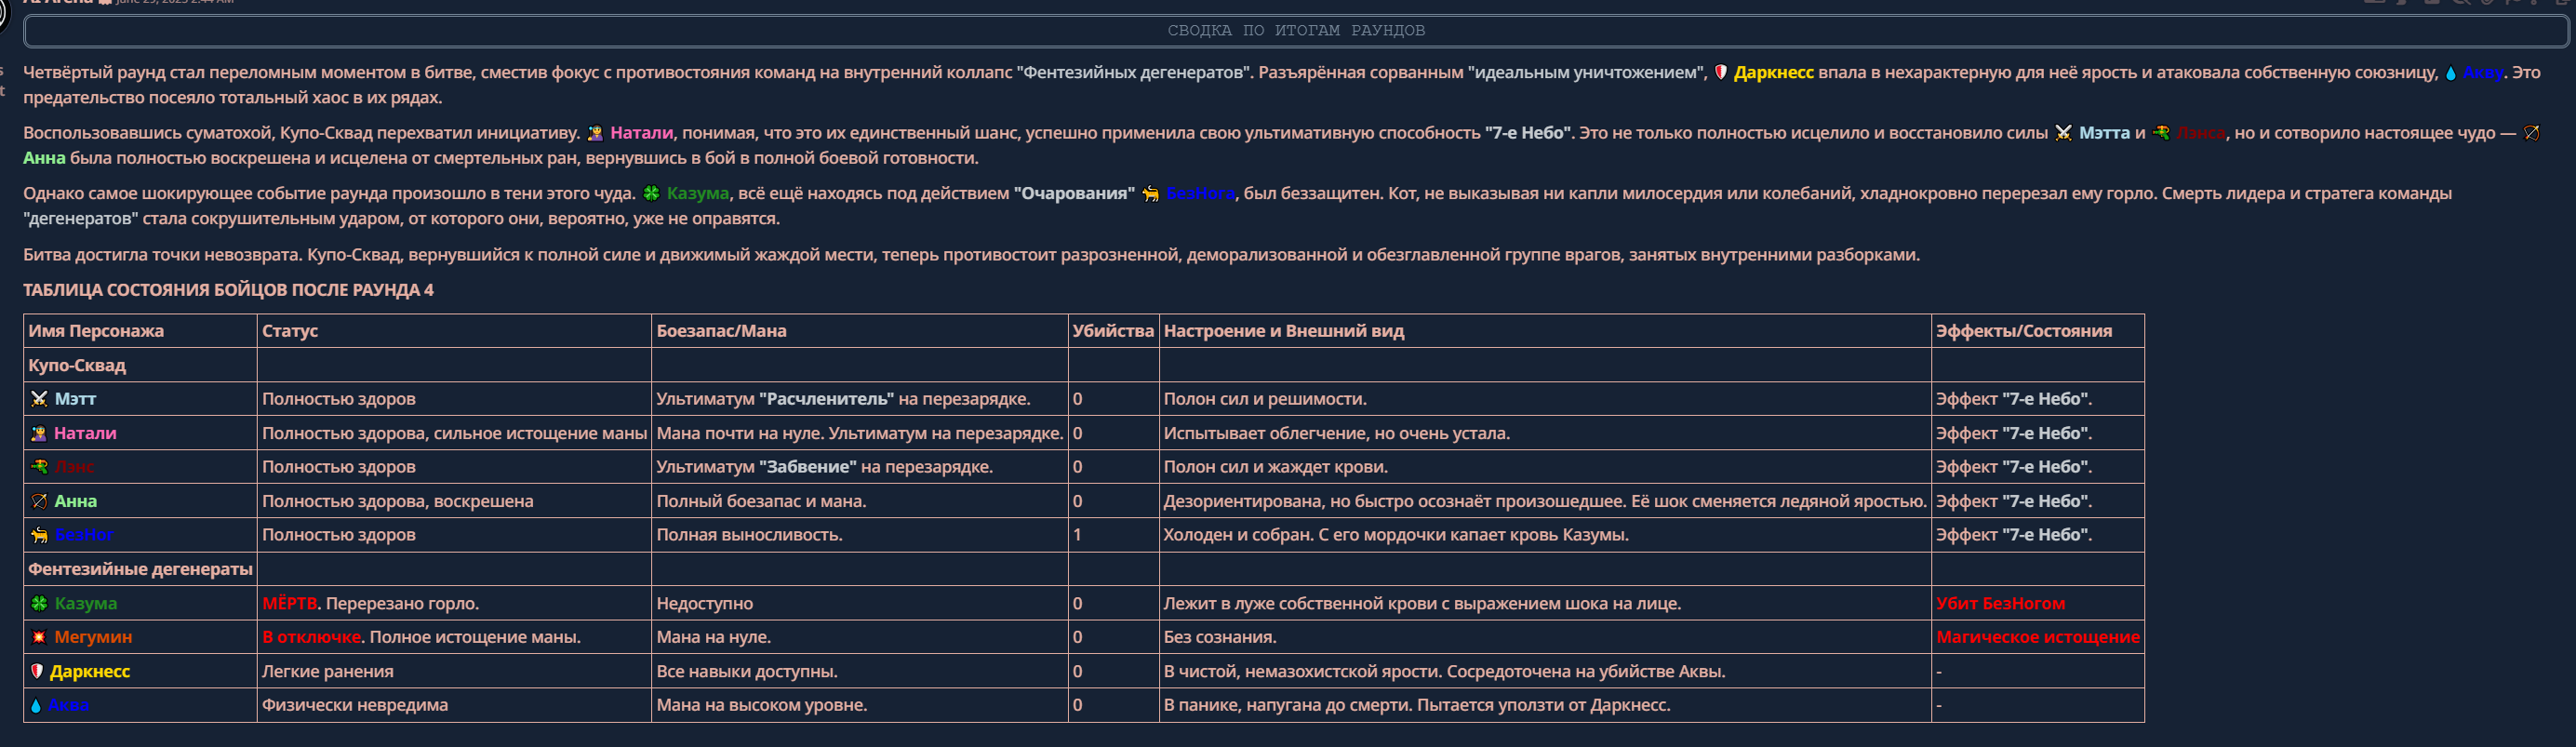
Task: Click the name Мегумин in the table
Action: 93,637
